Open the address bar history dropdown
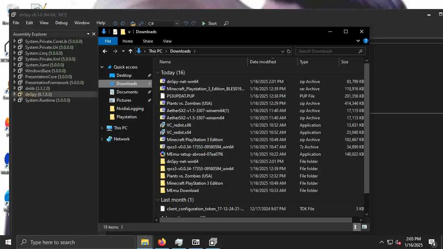 click(x=282, y=51)
